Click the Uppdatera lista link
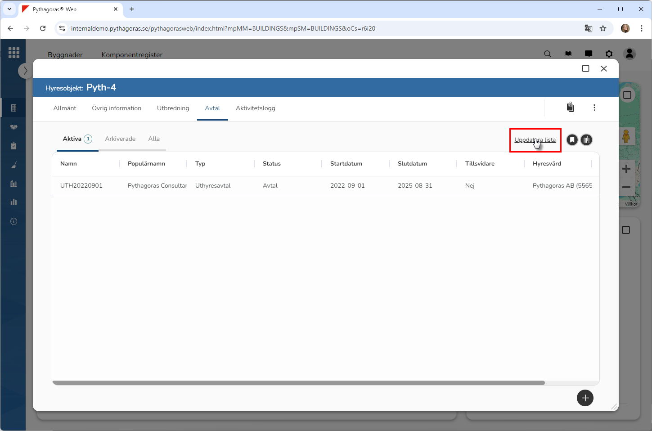The height and width of the screenshot is (431, 652). click(535, 140)
